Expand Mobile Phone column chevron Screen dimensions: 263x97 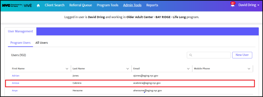(x=249, y=69)
